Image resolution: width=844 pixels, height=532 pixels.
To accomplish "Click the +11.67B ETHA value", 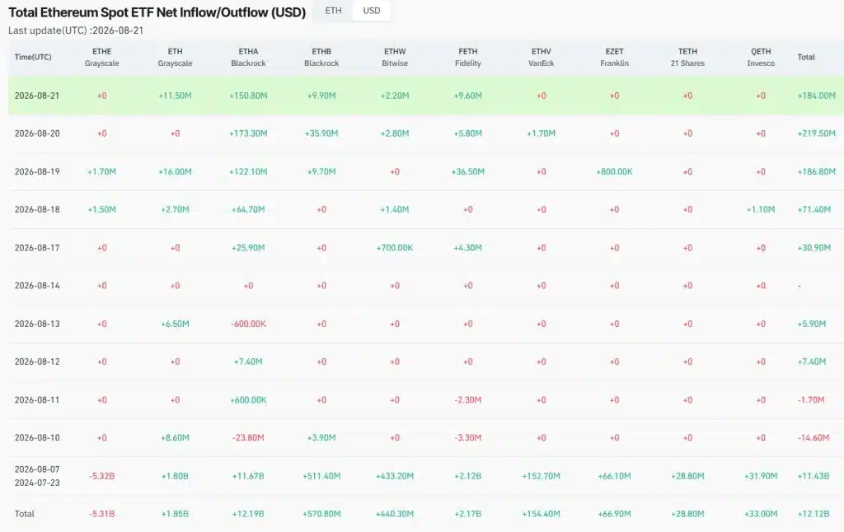I will (x=248, y=476).
